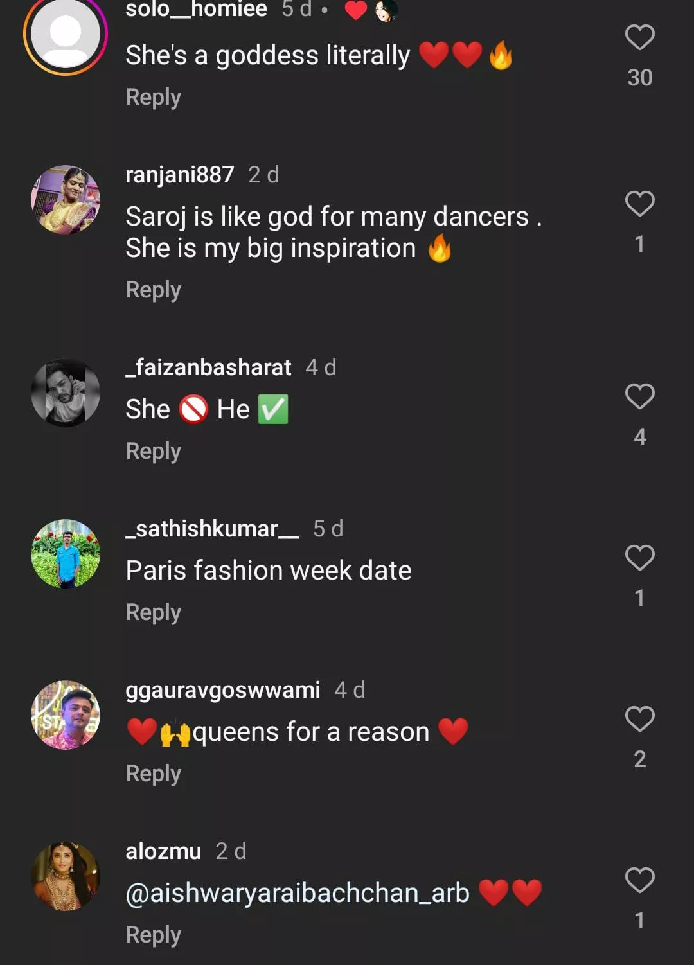Open solo__homiee's profile picture with story ring
Viewport: 694px width, 965px height.
tap(66, 33)
